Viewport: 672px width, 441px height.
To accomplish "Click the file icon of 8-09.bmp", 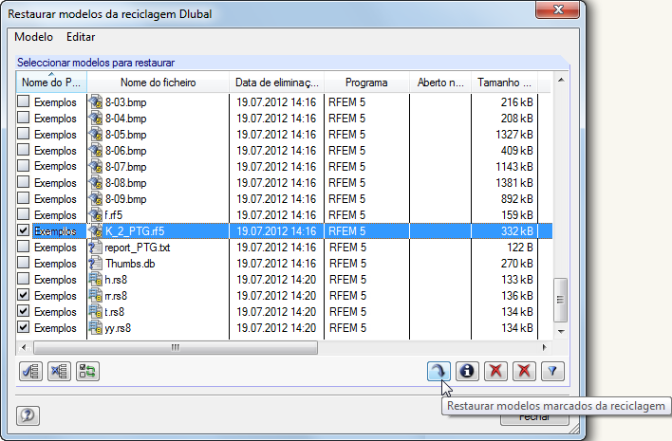I will click(x=96, y=199).
